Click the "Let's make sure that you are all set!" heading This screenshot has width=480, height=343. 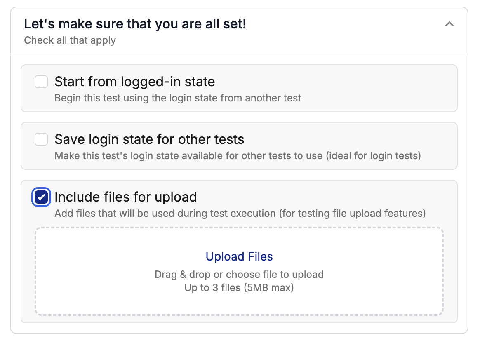pyautogui.click(x=135, y=24)
